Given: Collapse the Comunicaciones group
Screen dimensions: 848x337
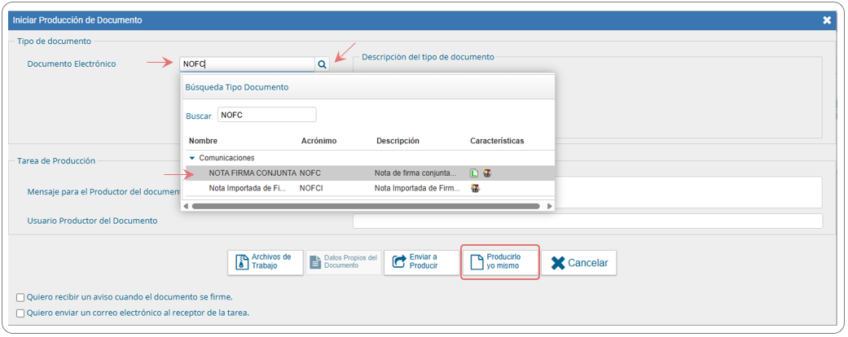Looking at the screenshot, I should point(192,158).
